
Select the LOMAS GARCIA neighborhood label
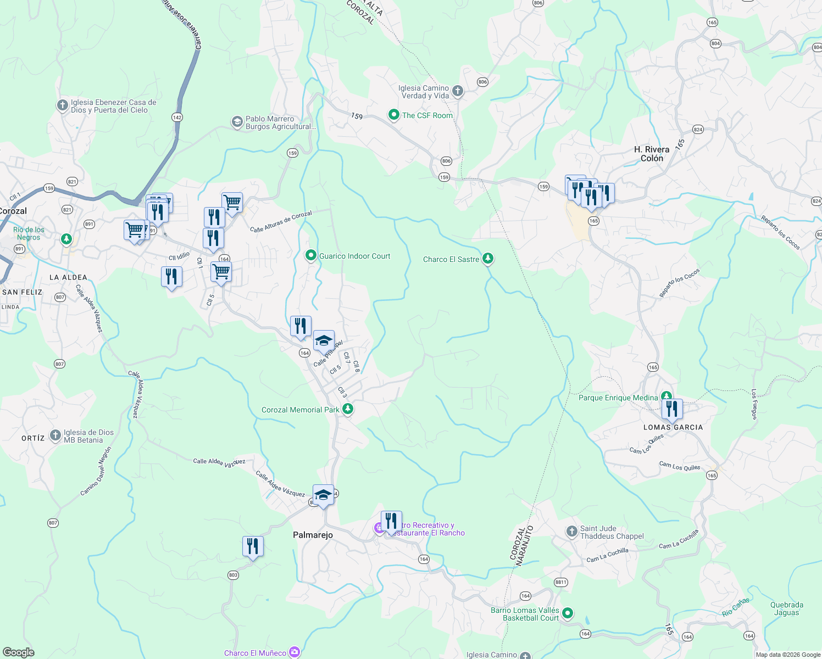click(x=673, y=427)
